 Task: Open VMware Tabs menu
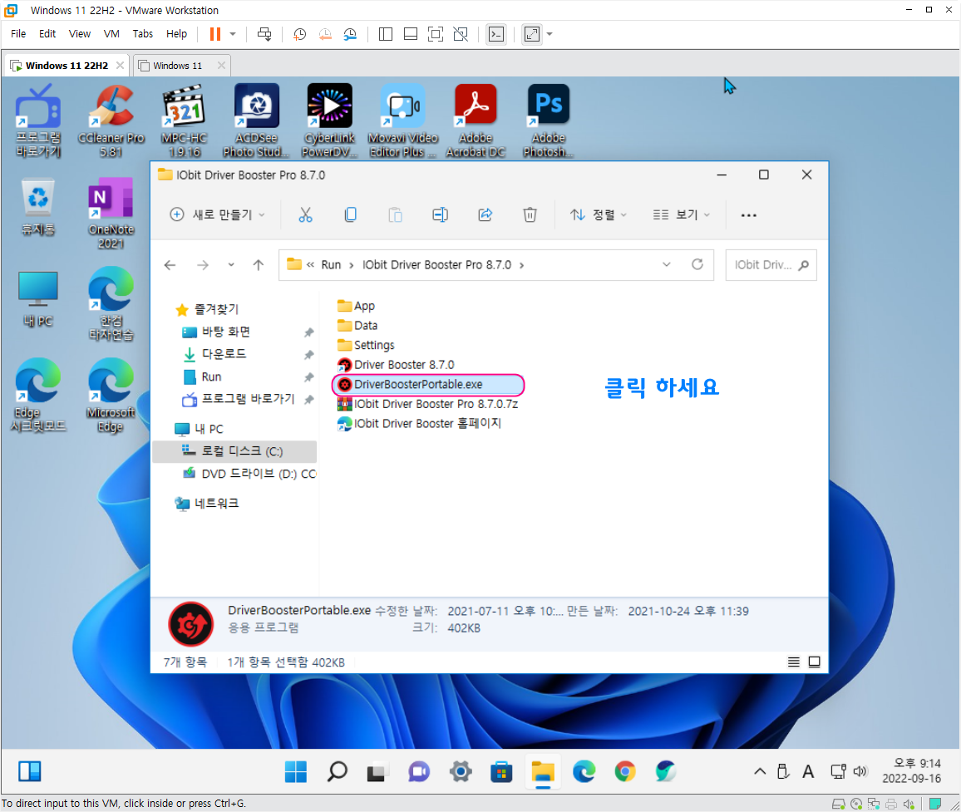coord(143,34)
